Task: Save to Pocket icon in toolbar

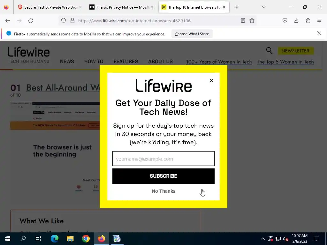Action: coord(285,20)
